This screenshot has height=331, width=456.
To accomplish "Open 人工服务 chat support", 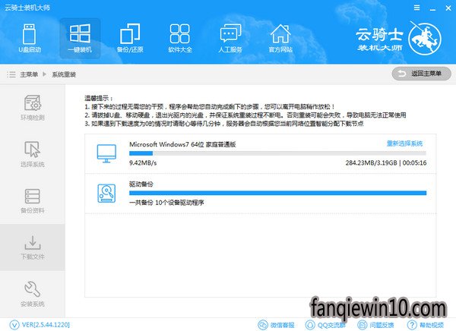I will (230, 39).
